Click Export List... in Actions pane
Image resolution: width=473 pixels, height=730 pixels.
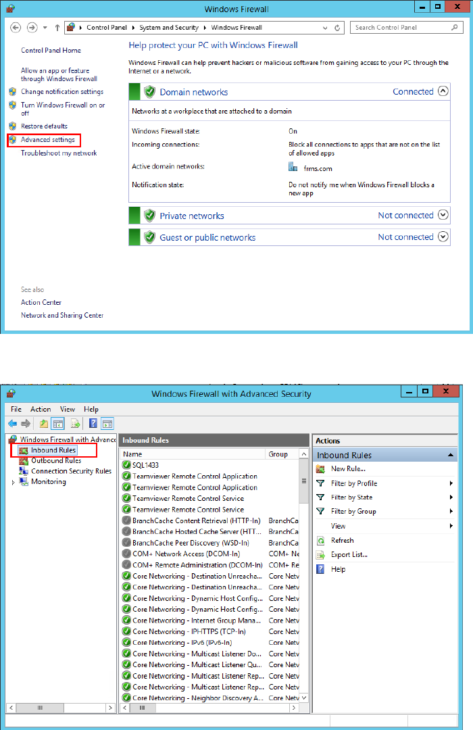click(x=349, y=555)
